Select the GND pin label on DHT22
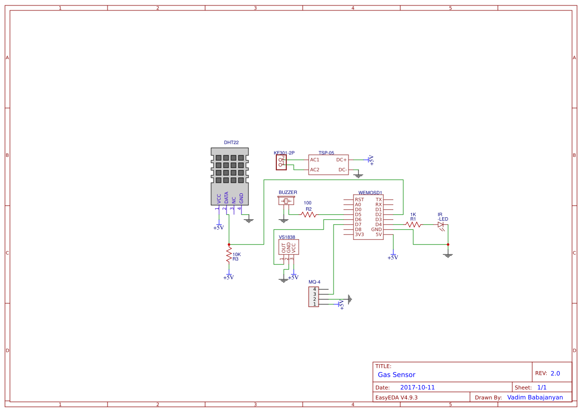This screenshot has width=582, height=412. [x=241, y=198]
